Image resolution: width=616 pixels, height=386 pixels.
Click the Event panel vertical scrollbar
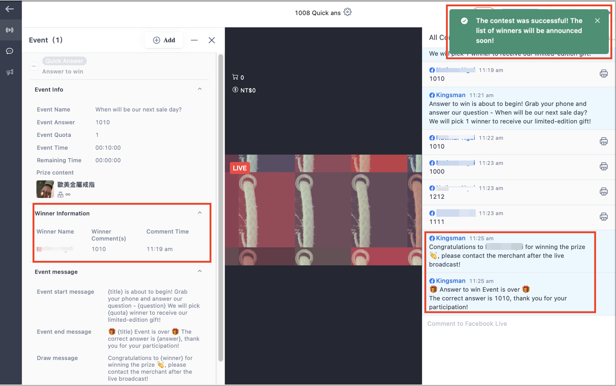click(221, 208)
